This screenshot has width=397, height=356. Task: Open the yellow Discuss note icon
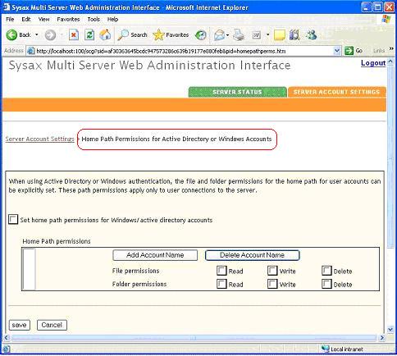tap(279, 35)
